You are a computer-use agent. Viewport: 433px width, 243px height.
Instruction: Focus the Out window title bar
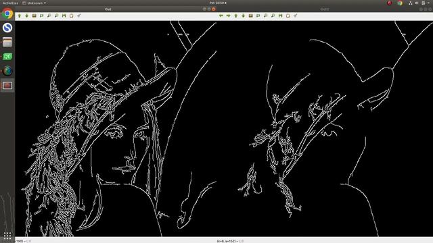[x=108, y=9]
